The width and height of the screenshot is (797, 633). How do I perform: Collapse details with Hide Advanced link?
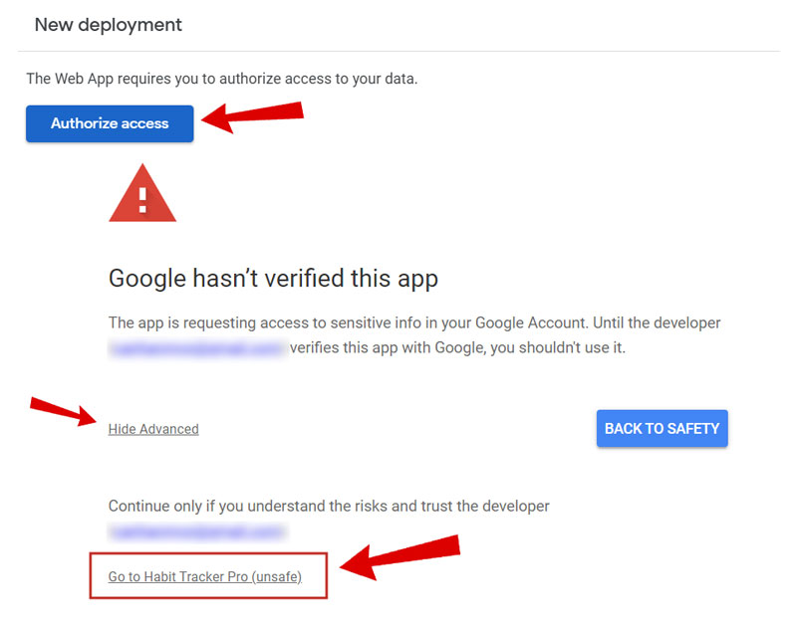pos(153,429)
